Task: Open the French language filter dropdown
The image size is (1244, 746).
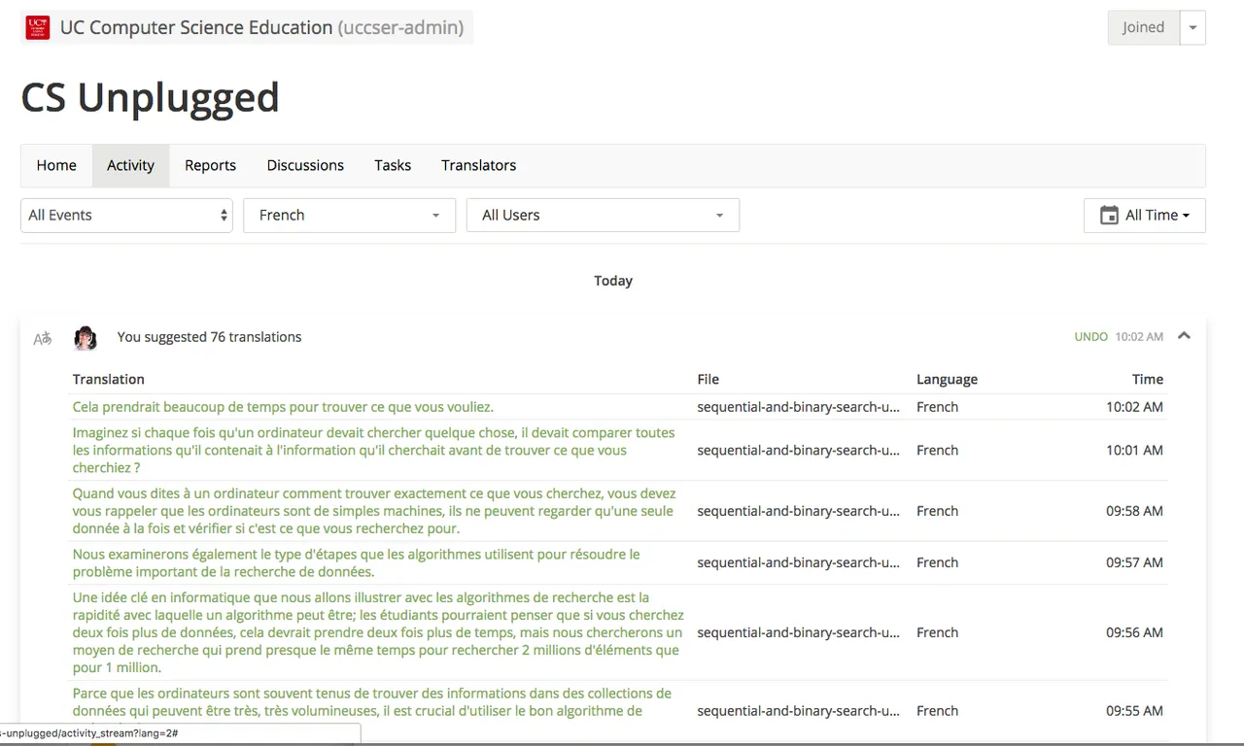Action: [349, 216]
